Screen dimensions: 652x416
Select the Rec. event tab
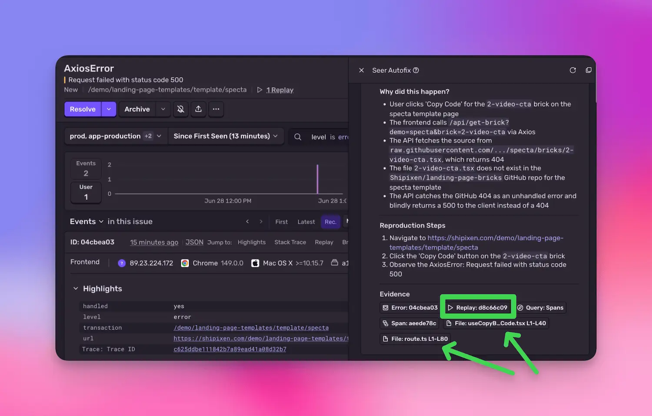[330, 222]
